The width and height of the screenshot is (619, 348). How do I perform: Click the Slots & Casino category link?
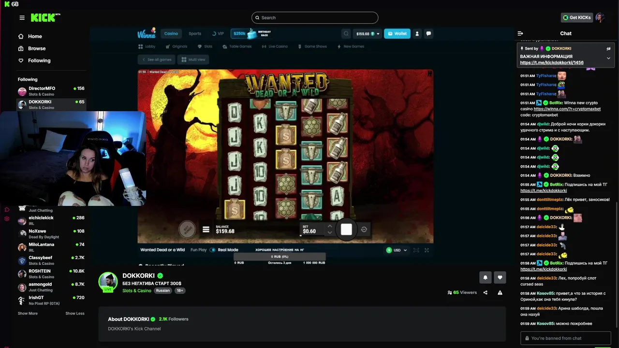tap(137, 290)
